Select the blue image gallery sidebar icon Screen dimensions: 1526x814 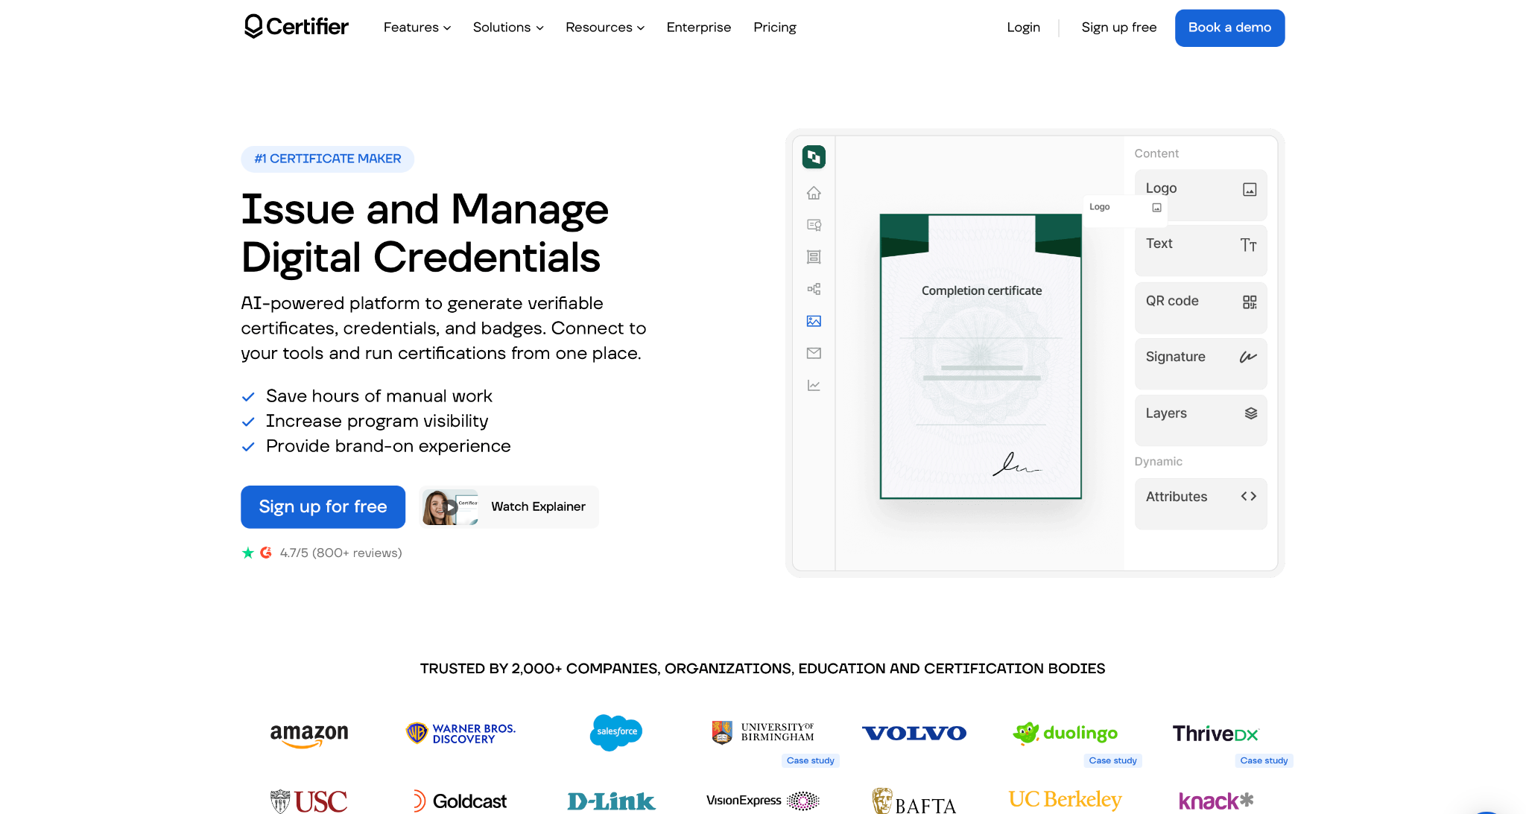point(814,321)
